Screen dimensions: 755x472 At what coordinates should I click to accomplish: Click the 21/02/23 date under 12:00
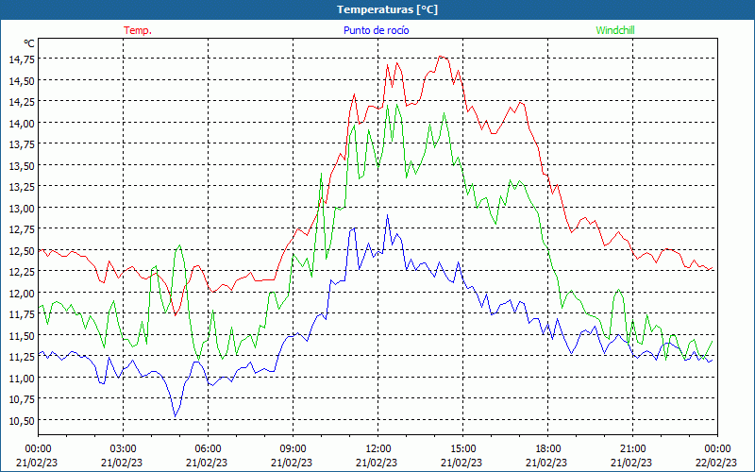click(378, 463)
